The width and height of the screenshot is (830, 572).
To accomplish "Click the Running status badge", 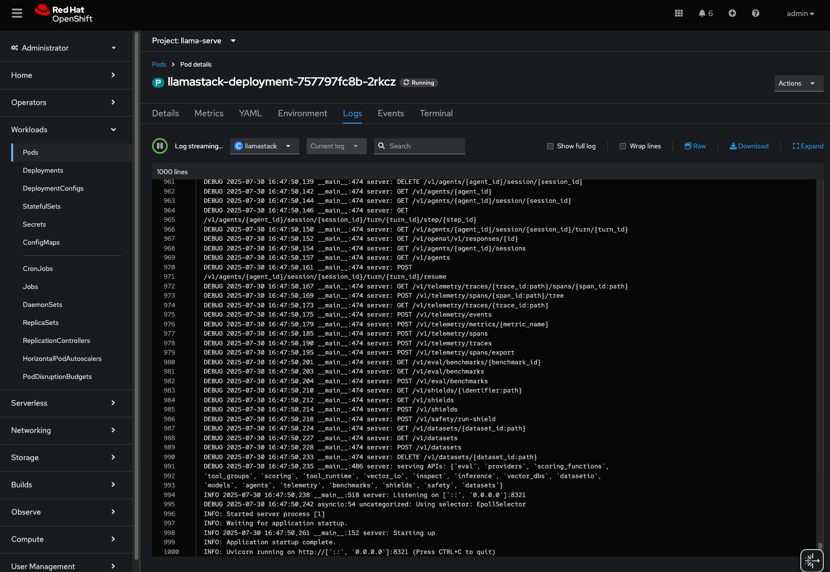I will (x=419, y=83).
